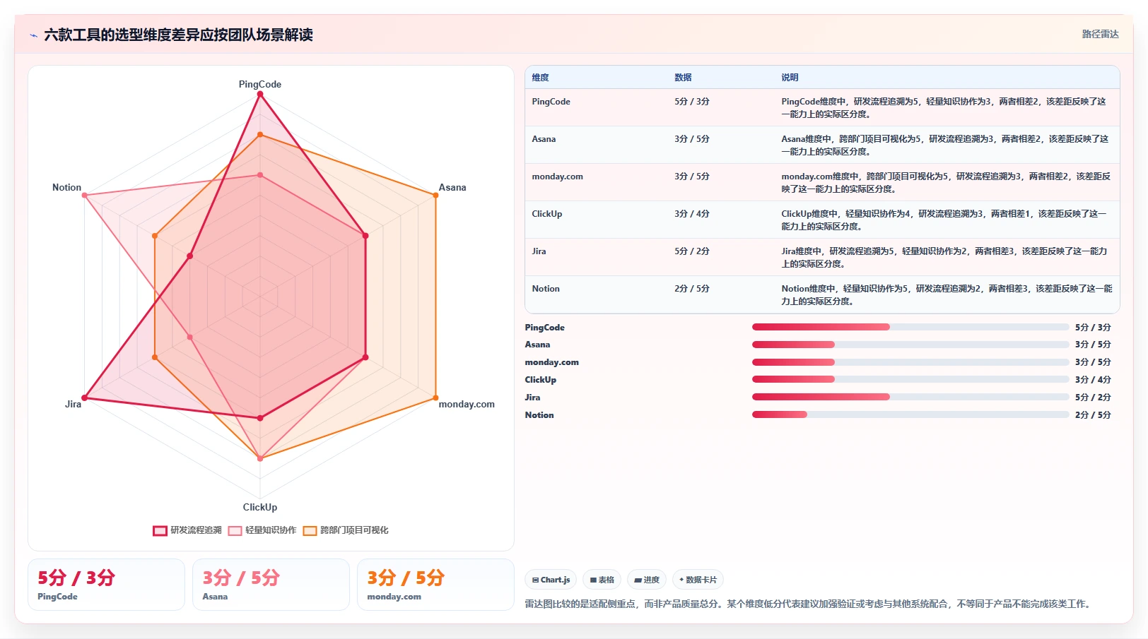Click the ClickUp axis label on radar

pyautogui.click(x=260, y=507)
